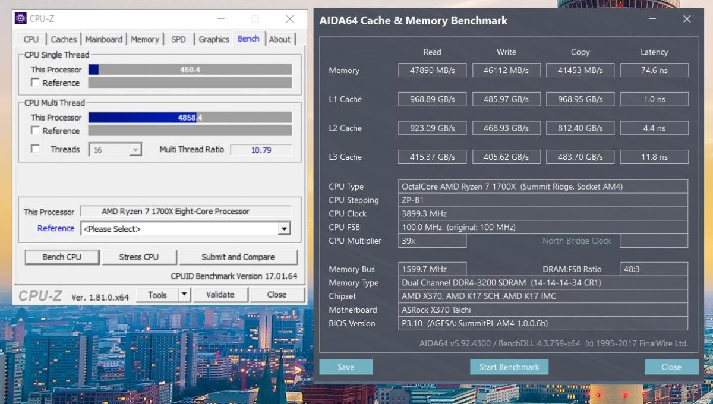Click Chipset value AMD X370

[x=544, y=296]
